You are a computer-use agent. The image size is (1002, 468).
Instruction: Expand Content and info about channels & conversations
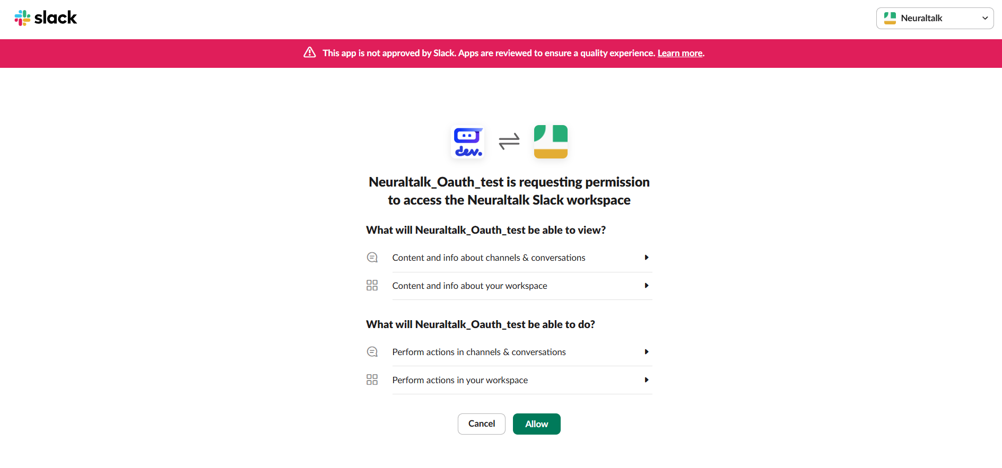click(x=646, y=257)
